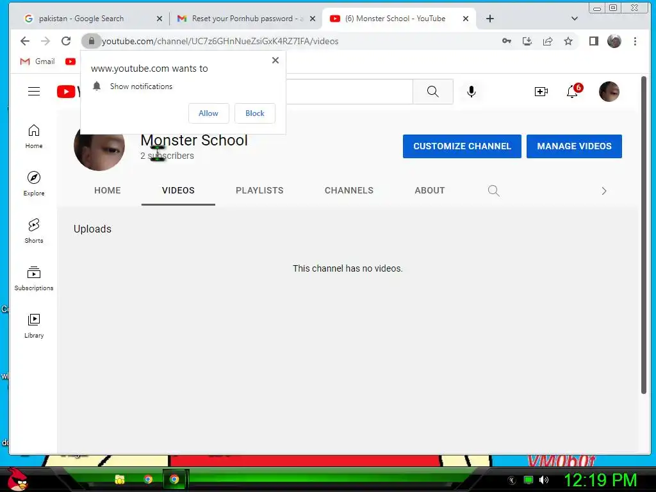
Task: Open the YouTube account avatar menu
Action: 609,91
